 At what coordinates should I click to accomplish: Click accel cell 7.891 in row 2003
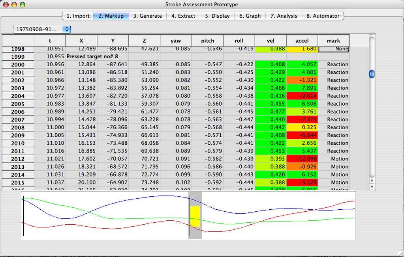pos(302,88)
